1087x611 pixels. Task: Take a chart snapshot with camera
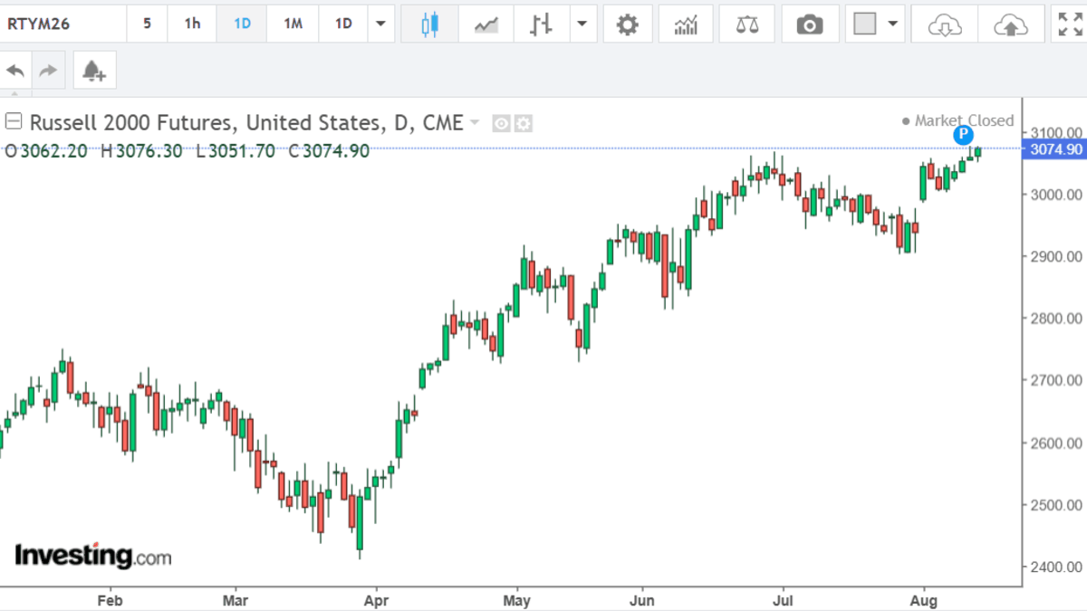coord(809,24)
